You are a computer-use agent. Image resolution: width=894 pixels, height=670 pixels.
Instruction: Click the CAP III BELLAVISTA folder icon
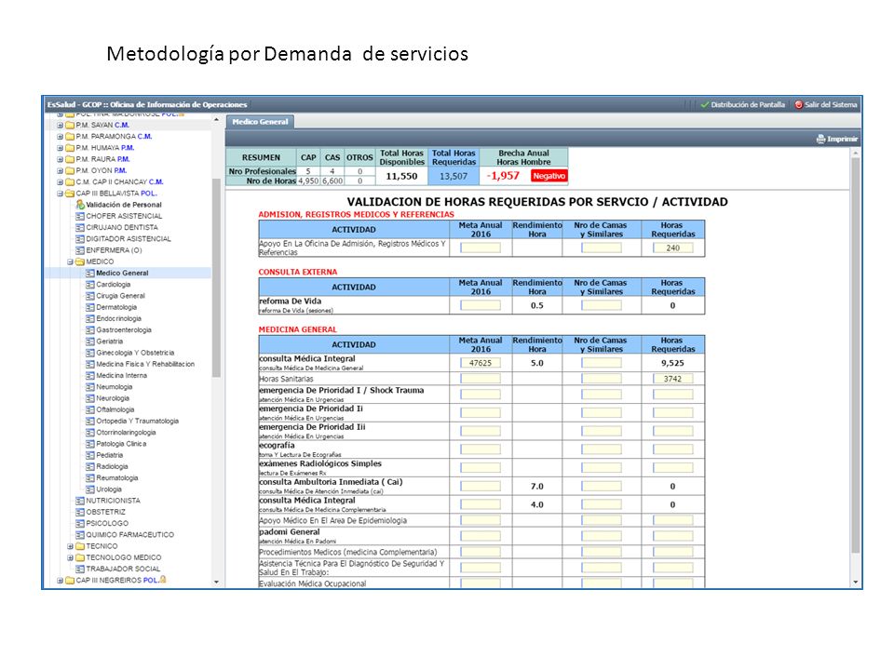[70, 194]
